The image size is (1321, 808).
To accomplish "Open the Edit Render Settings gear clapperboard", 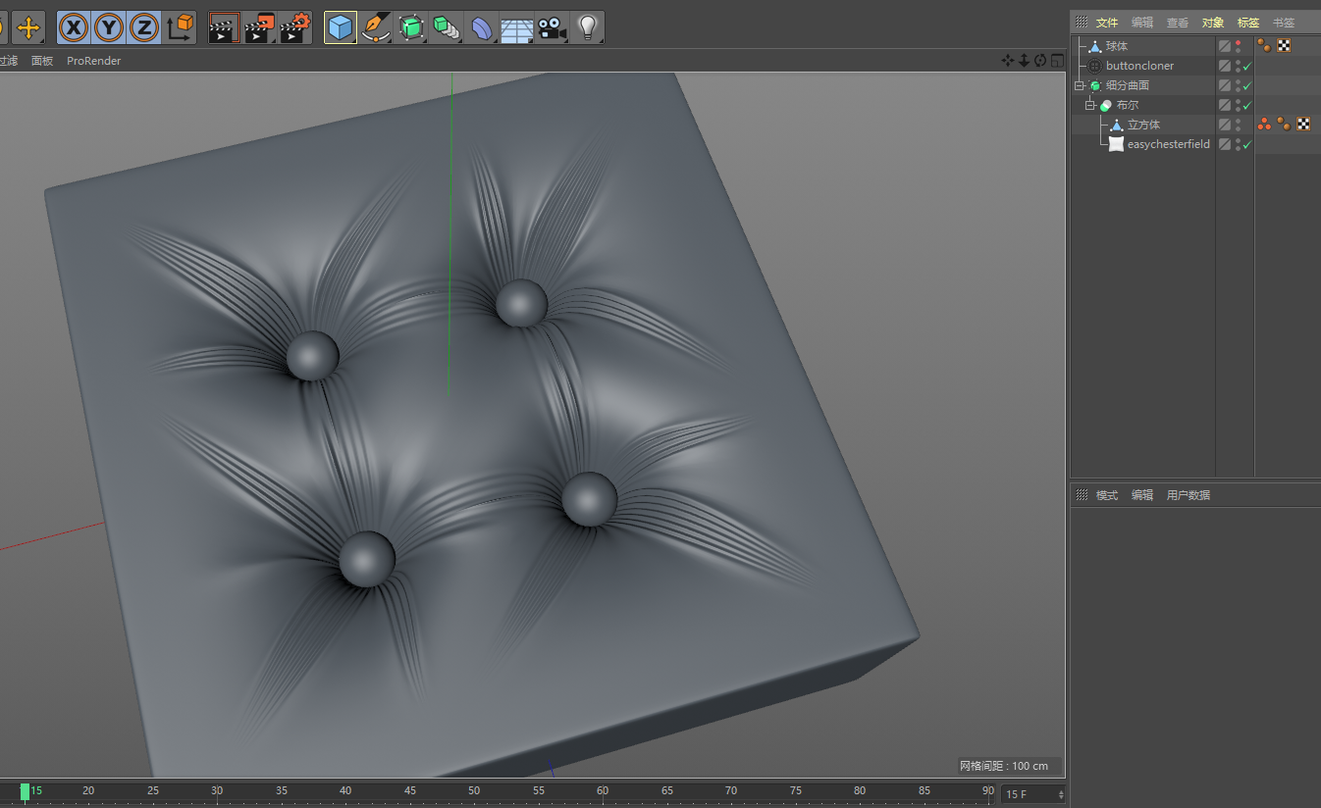I will pyautogui.click(x=294, y=27).
